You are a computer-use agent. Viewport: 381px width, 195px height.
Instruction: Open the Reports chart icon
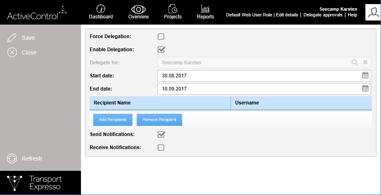tap(206, 9)
